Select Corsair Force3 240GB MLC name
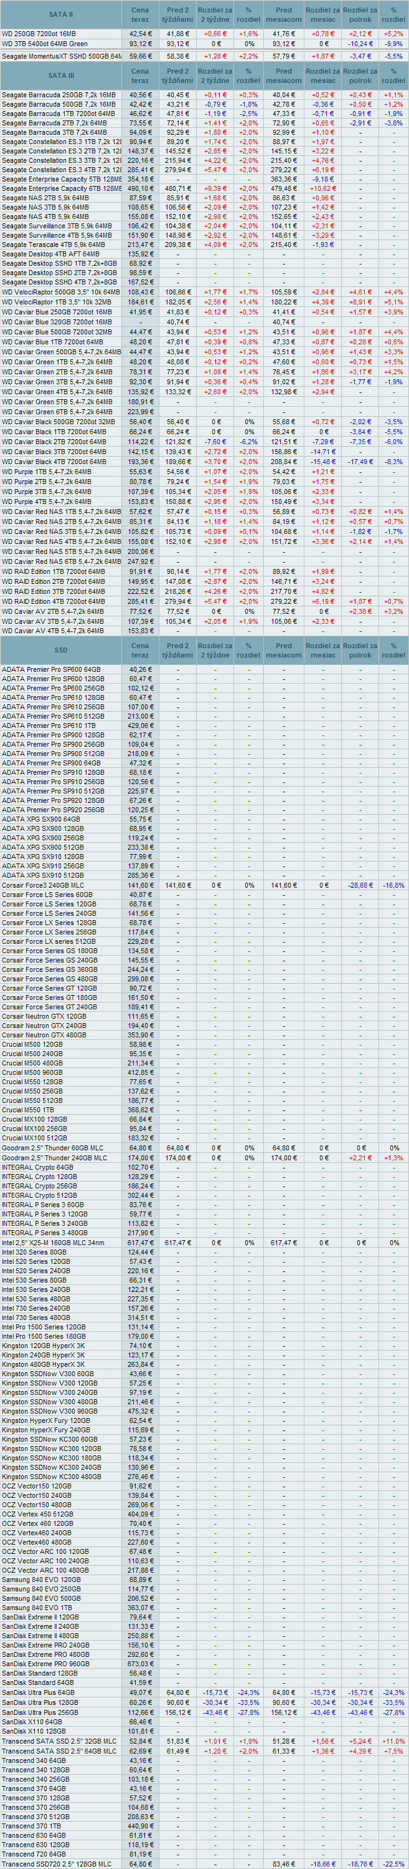The image size is (409, 1869). click(x=43, y=885)
